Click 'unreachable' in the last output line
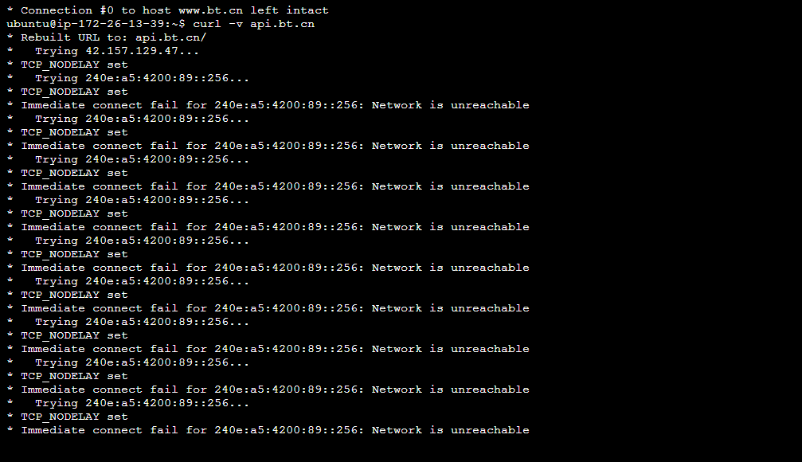Viewport: 802px width, 462px height. 490,430
